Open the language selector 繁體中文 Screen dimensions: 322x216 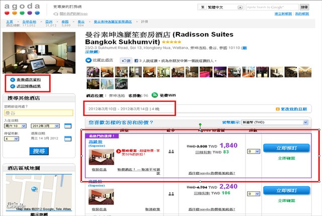(x=221, y=7)
